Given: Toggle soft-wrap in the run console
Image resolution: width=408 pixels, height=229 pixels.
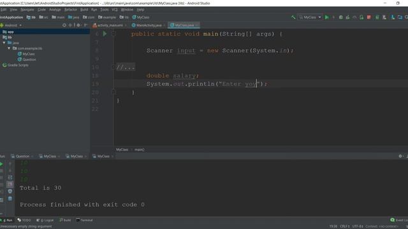Looking at the screenshot, I should [10, 177].
